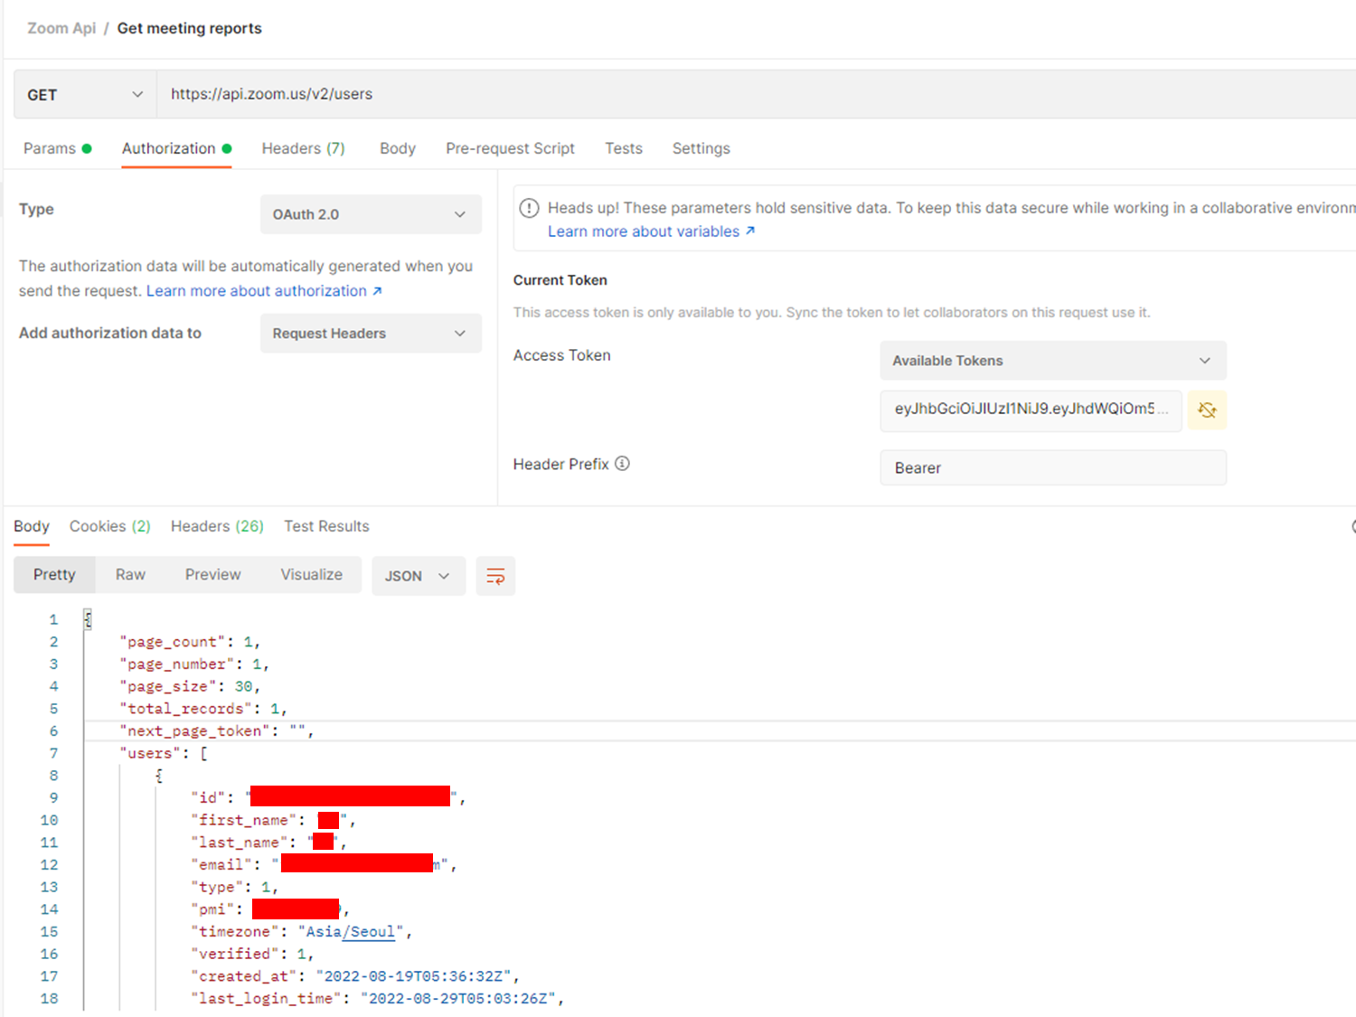Click the Zoom Api breadcrumb link
The height and width of the screenshot is (1017, 1356).
point(61,28)
